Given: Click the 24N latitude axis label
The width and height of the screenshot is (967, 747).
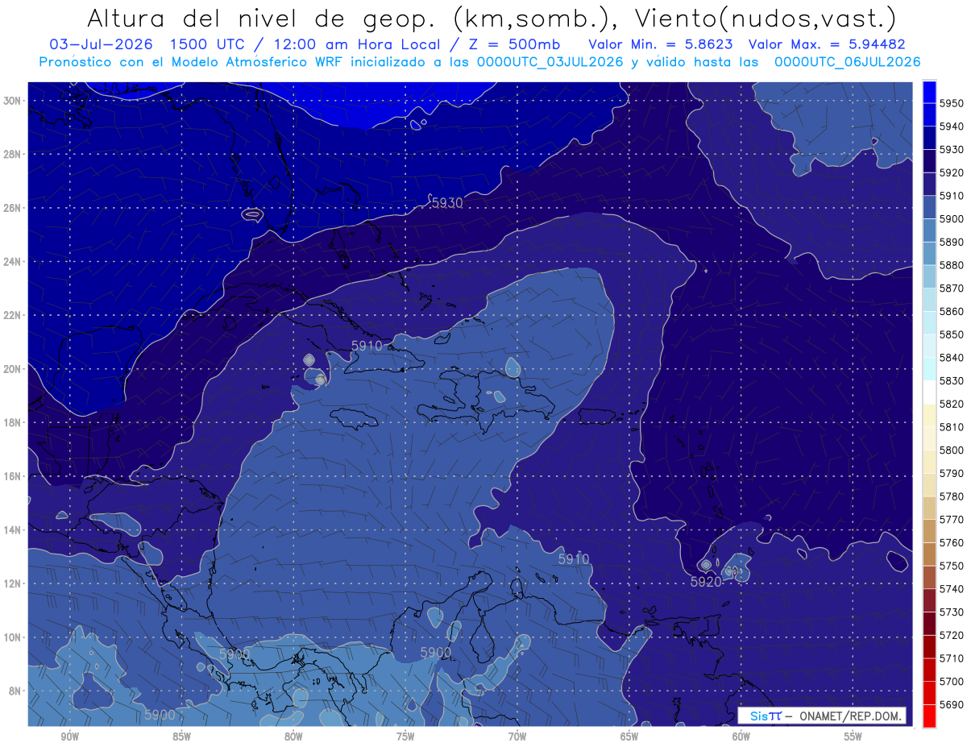Looking at the screenshot, I should (12, 262).
